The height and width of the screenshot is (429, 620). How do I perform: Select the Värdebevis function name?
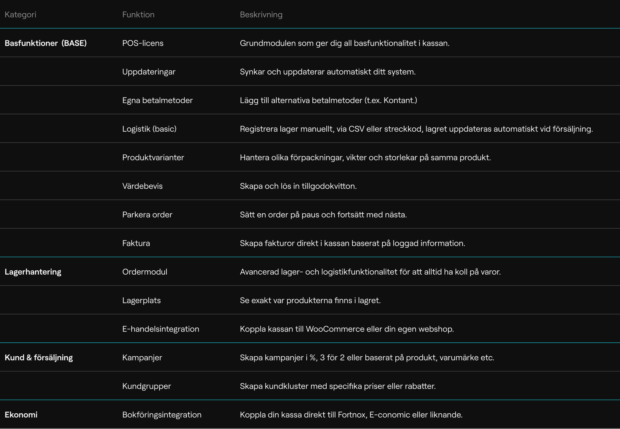[142, 186]
